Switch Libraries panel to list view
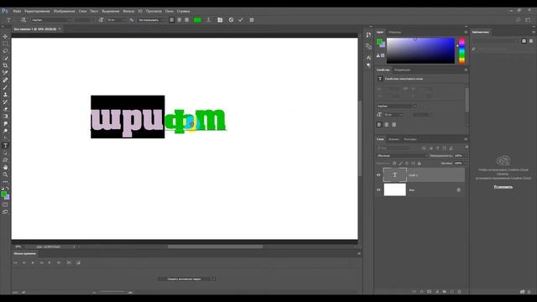 [531, 41]
